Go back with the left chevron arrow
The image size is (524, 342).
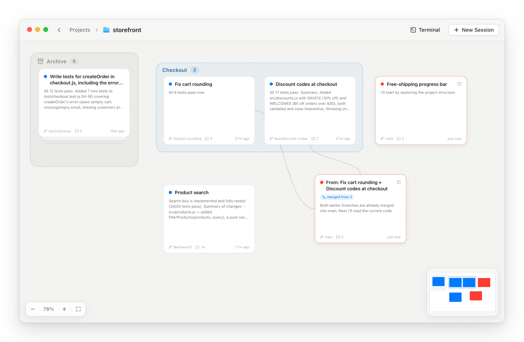pyautogui.click(x=59, y=30)
